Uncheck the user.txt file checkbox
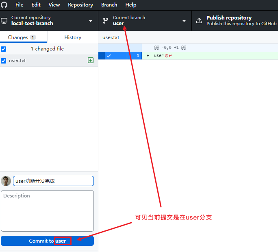 click(4, 61)
